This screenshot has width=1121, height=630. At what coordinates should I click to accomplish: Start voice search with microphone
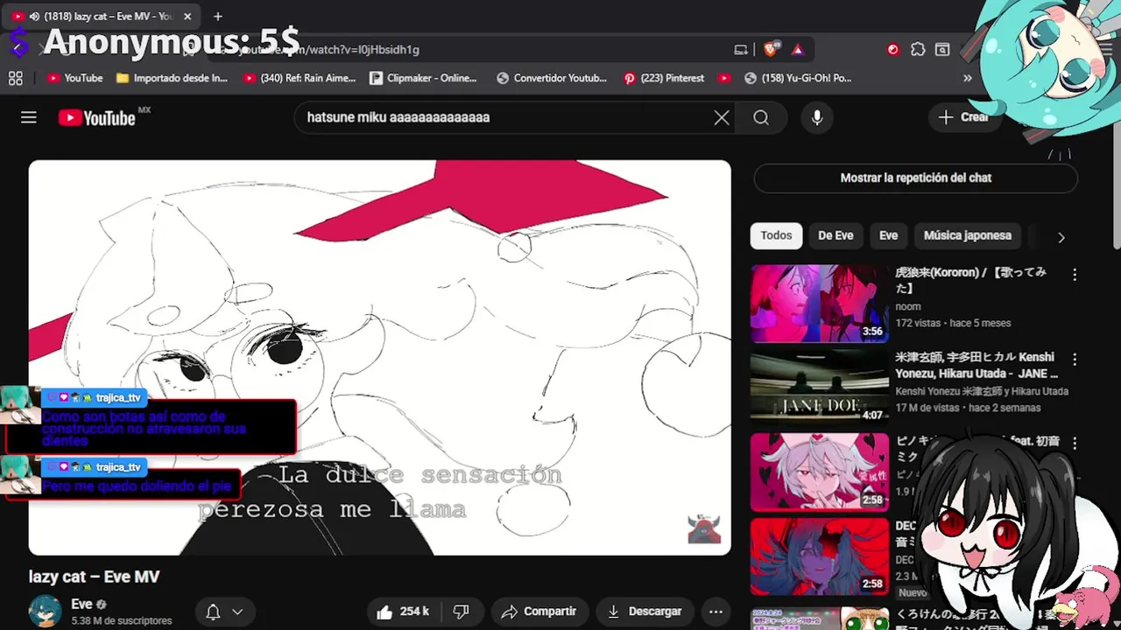[x=817, y=117]
